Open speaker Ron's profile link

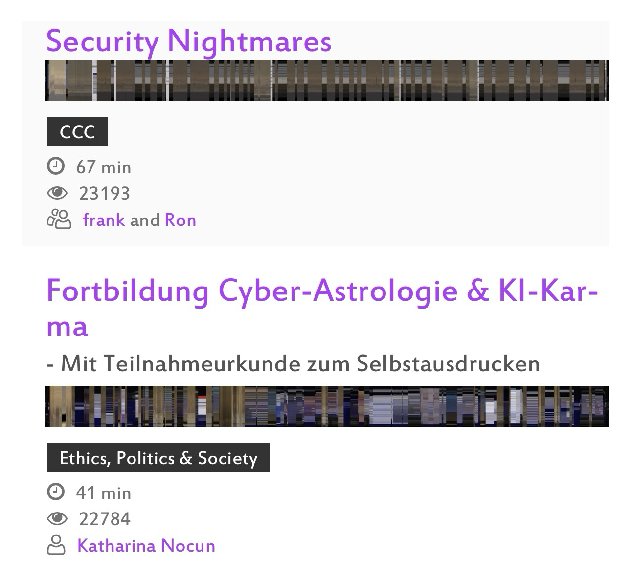[x=180, y=220]
